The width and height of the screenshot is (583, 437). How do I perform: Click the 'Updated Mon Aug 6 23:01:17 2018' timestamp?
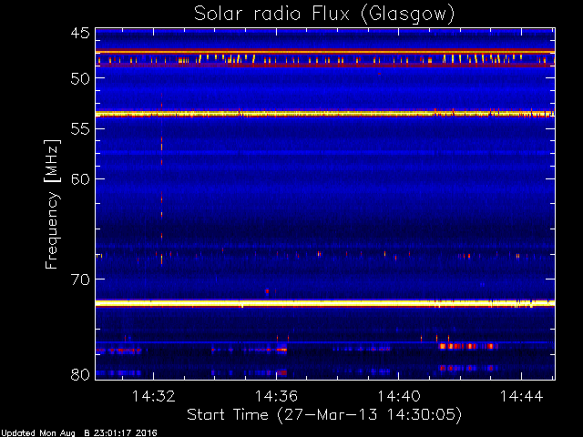79,433
